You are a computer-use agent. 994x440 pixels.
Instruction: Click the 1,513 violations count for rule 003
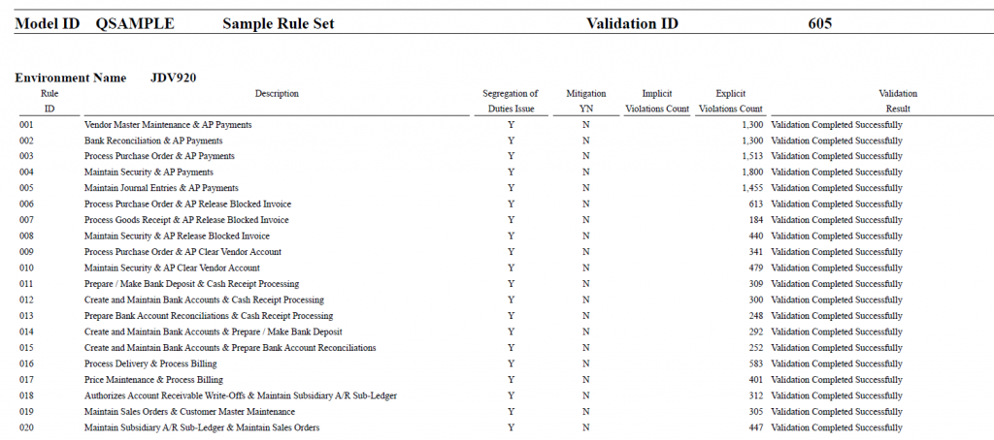752,156
